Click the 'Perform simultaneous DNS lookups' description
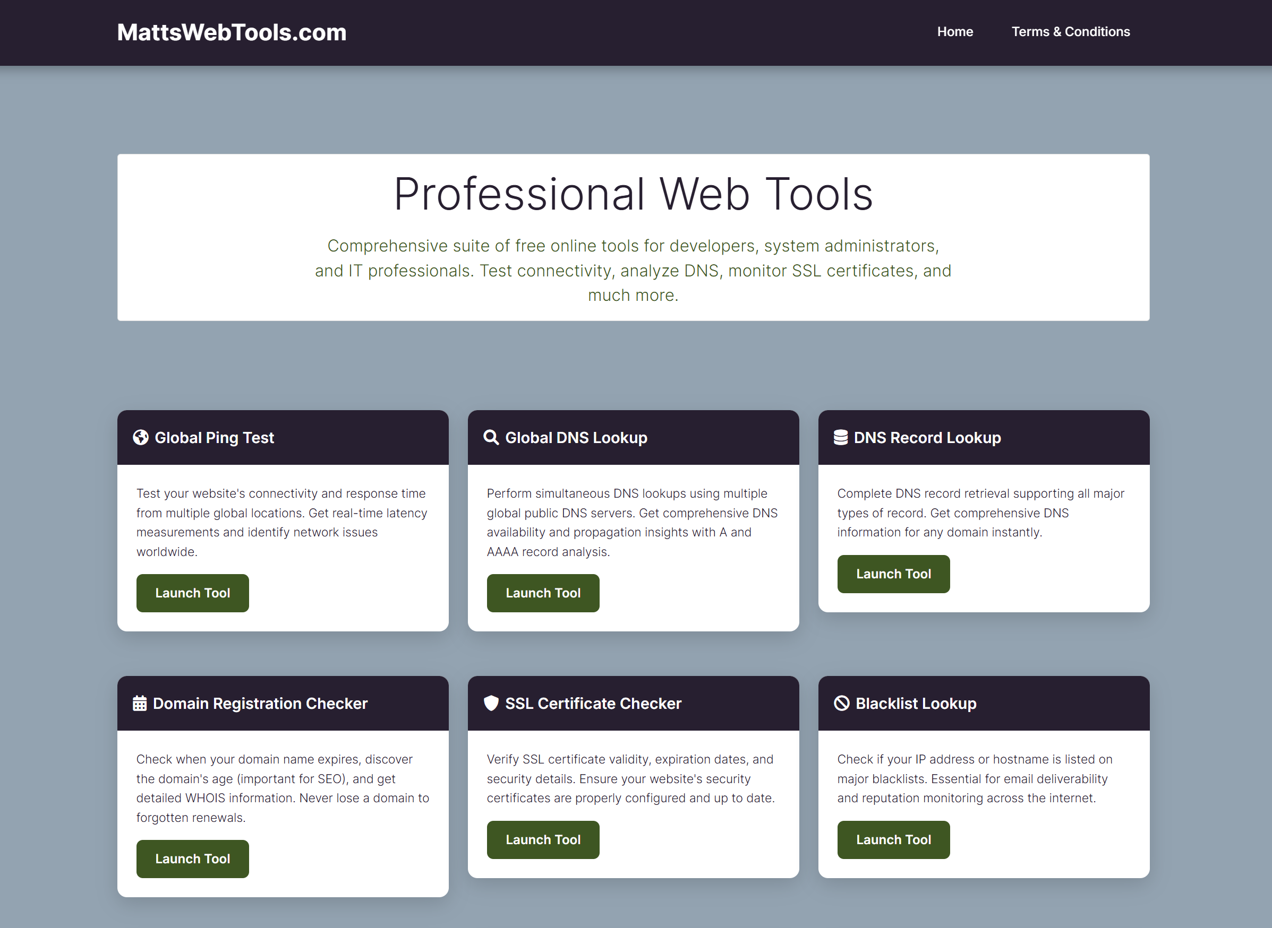1272x928 pixels. (x=632, y=523)
